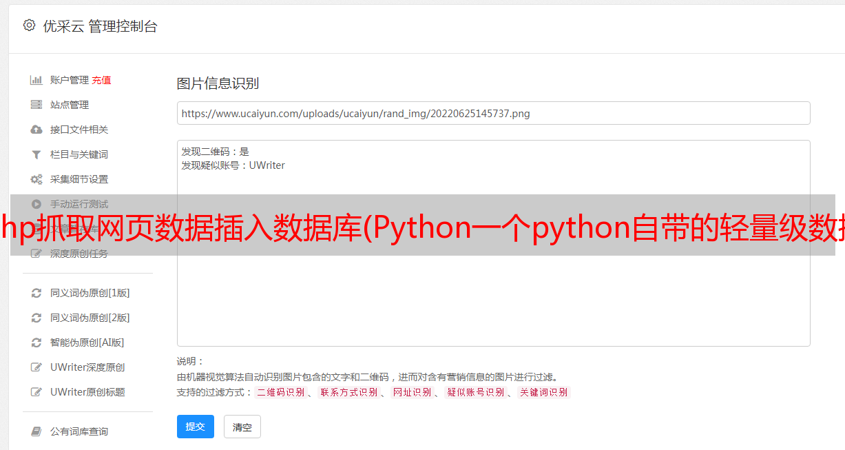Open 账户管理 in the sidebar
Screen dimensions: 845x450
[70, 80]
